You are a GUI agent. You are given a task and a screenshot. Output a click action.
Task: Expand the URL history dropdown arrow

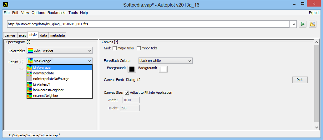pos(293,24)
